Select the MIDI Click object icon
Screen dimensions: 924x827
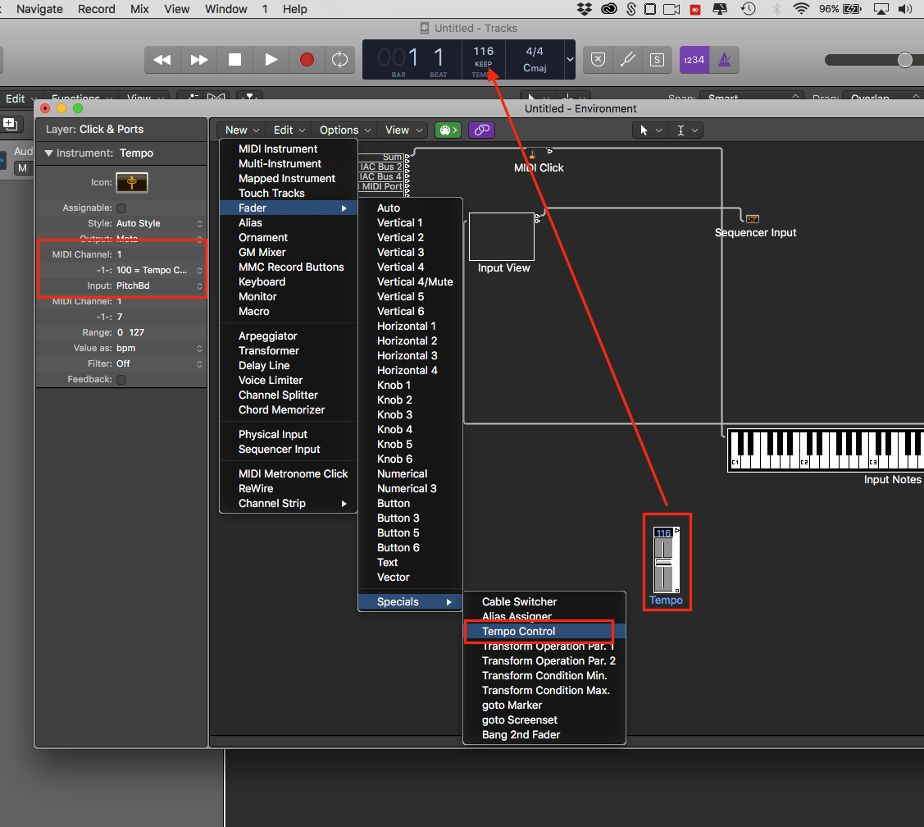(532, 154)
